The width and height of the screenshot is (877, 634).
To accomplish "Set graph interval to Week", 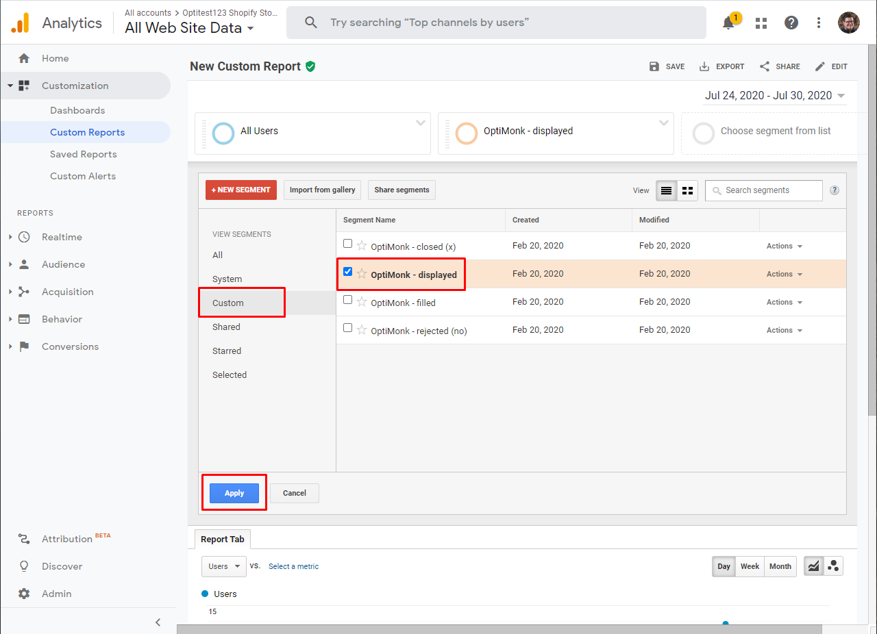I will [750, 566].
